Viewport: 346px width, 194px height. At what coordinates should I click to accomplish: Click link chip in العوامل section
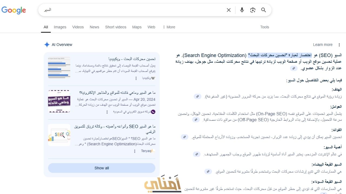pos(196,120)
